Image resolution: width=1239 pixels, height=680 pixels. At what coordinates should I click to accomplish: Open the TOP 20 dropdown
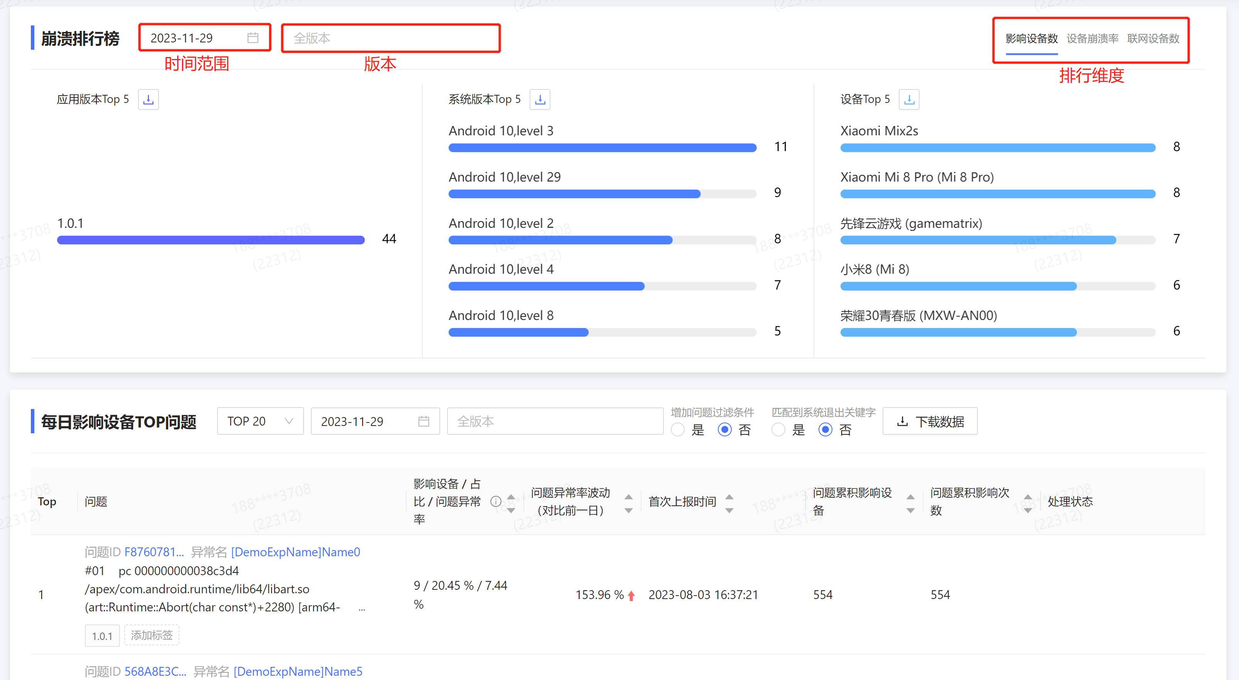[260, 421]
